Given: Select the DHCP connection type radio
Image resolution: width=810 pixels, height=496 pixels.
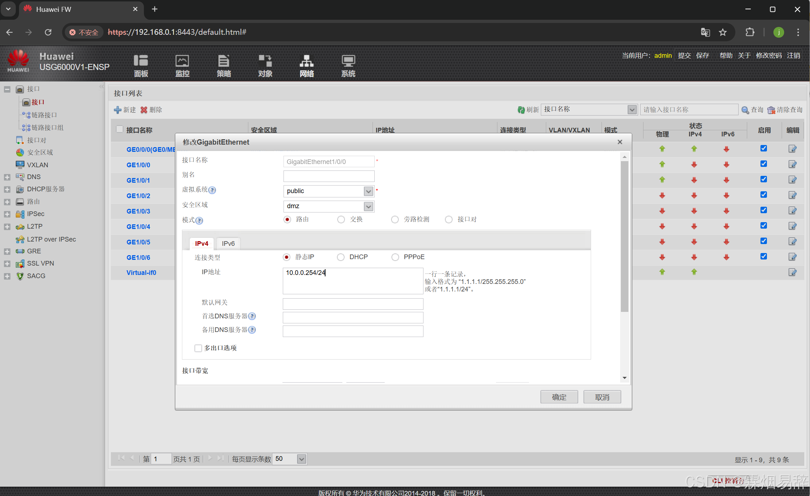Looking at the screenshot, I should (341, 257).
